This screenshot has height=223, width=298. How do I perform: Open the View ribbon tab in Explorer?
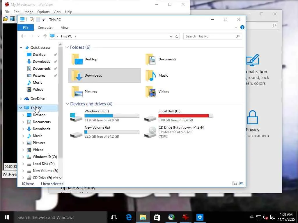coord(65,28)
